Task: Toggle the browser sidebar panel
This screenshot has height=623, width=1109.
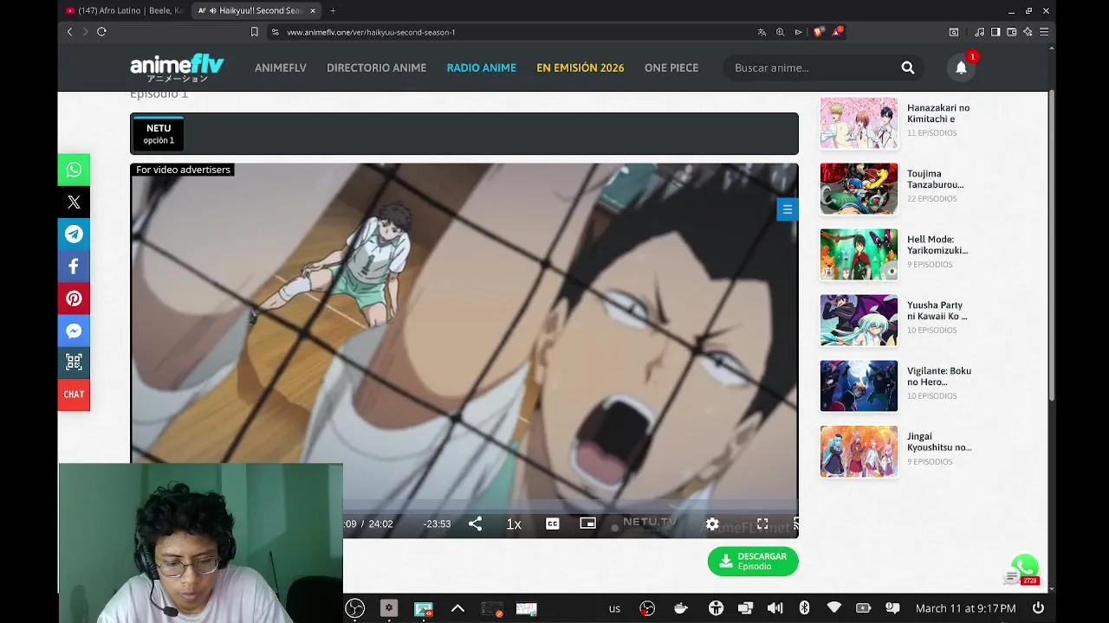Action: pos(996,32)
